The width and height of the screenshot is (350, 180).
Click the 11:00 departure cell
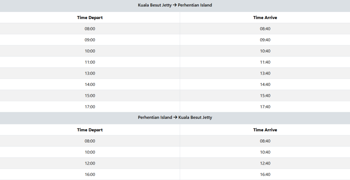(90, 62)
